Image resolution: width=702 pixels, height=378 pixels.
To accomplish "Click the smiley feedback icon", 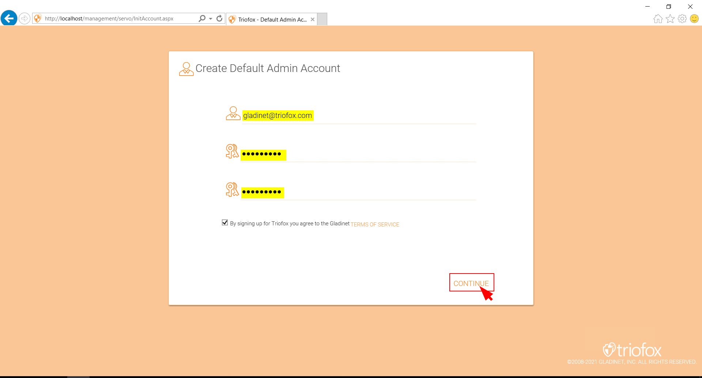I will 694,19.
